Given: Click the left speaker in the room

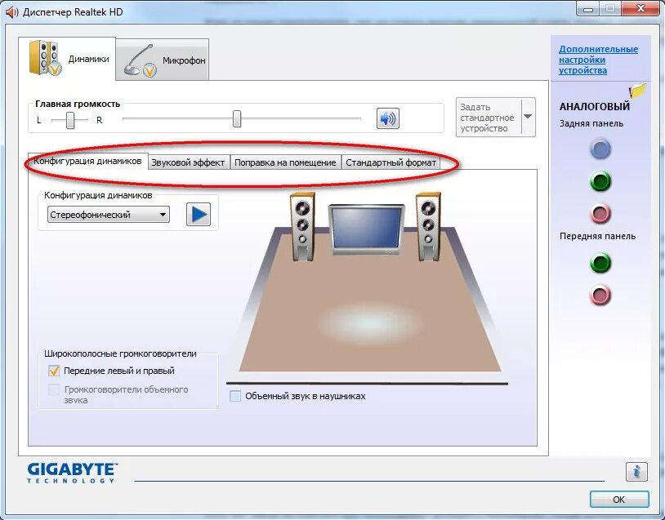Looking at the screenshot, I should coord(302,227).
